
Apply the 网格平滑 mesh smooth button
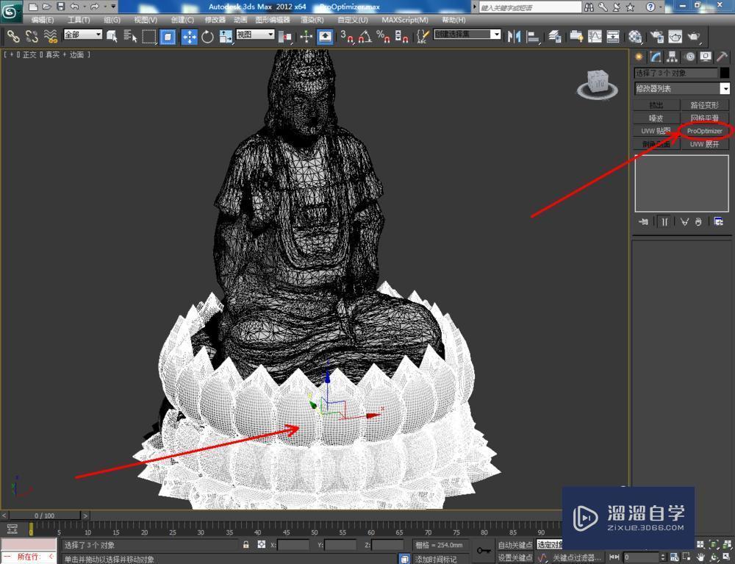[x=704, y=117]
